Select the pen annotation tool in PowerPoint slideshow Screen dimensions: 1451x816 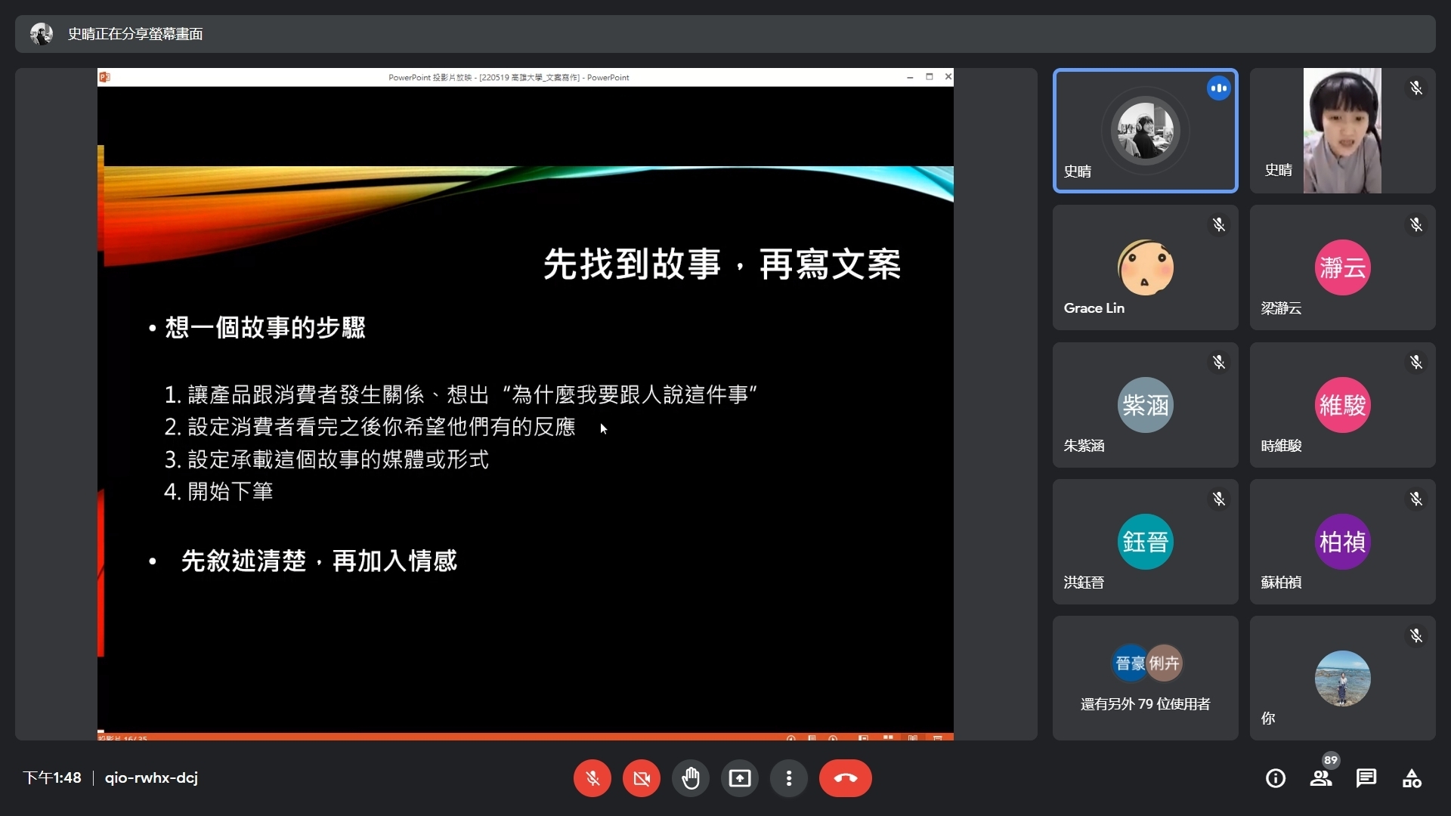(833, 737)
